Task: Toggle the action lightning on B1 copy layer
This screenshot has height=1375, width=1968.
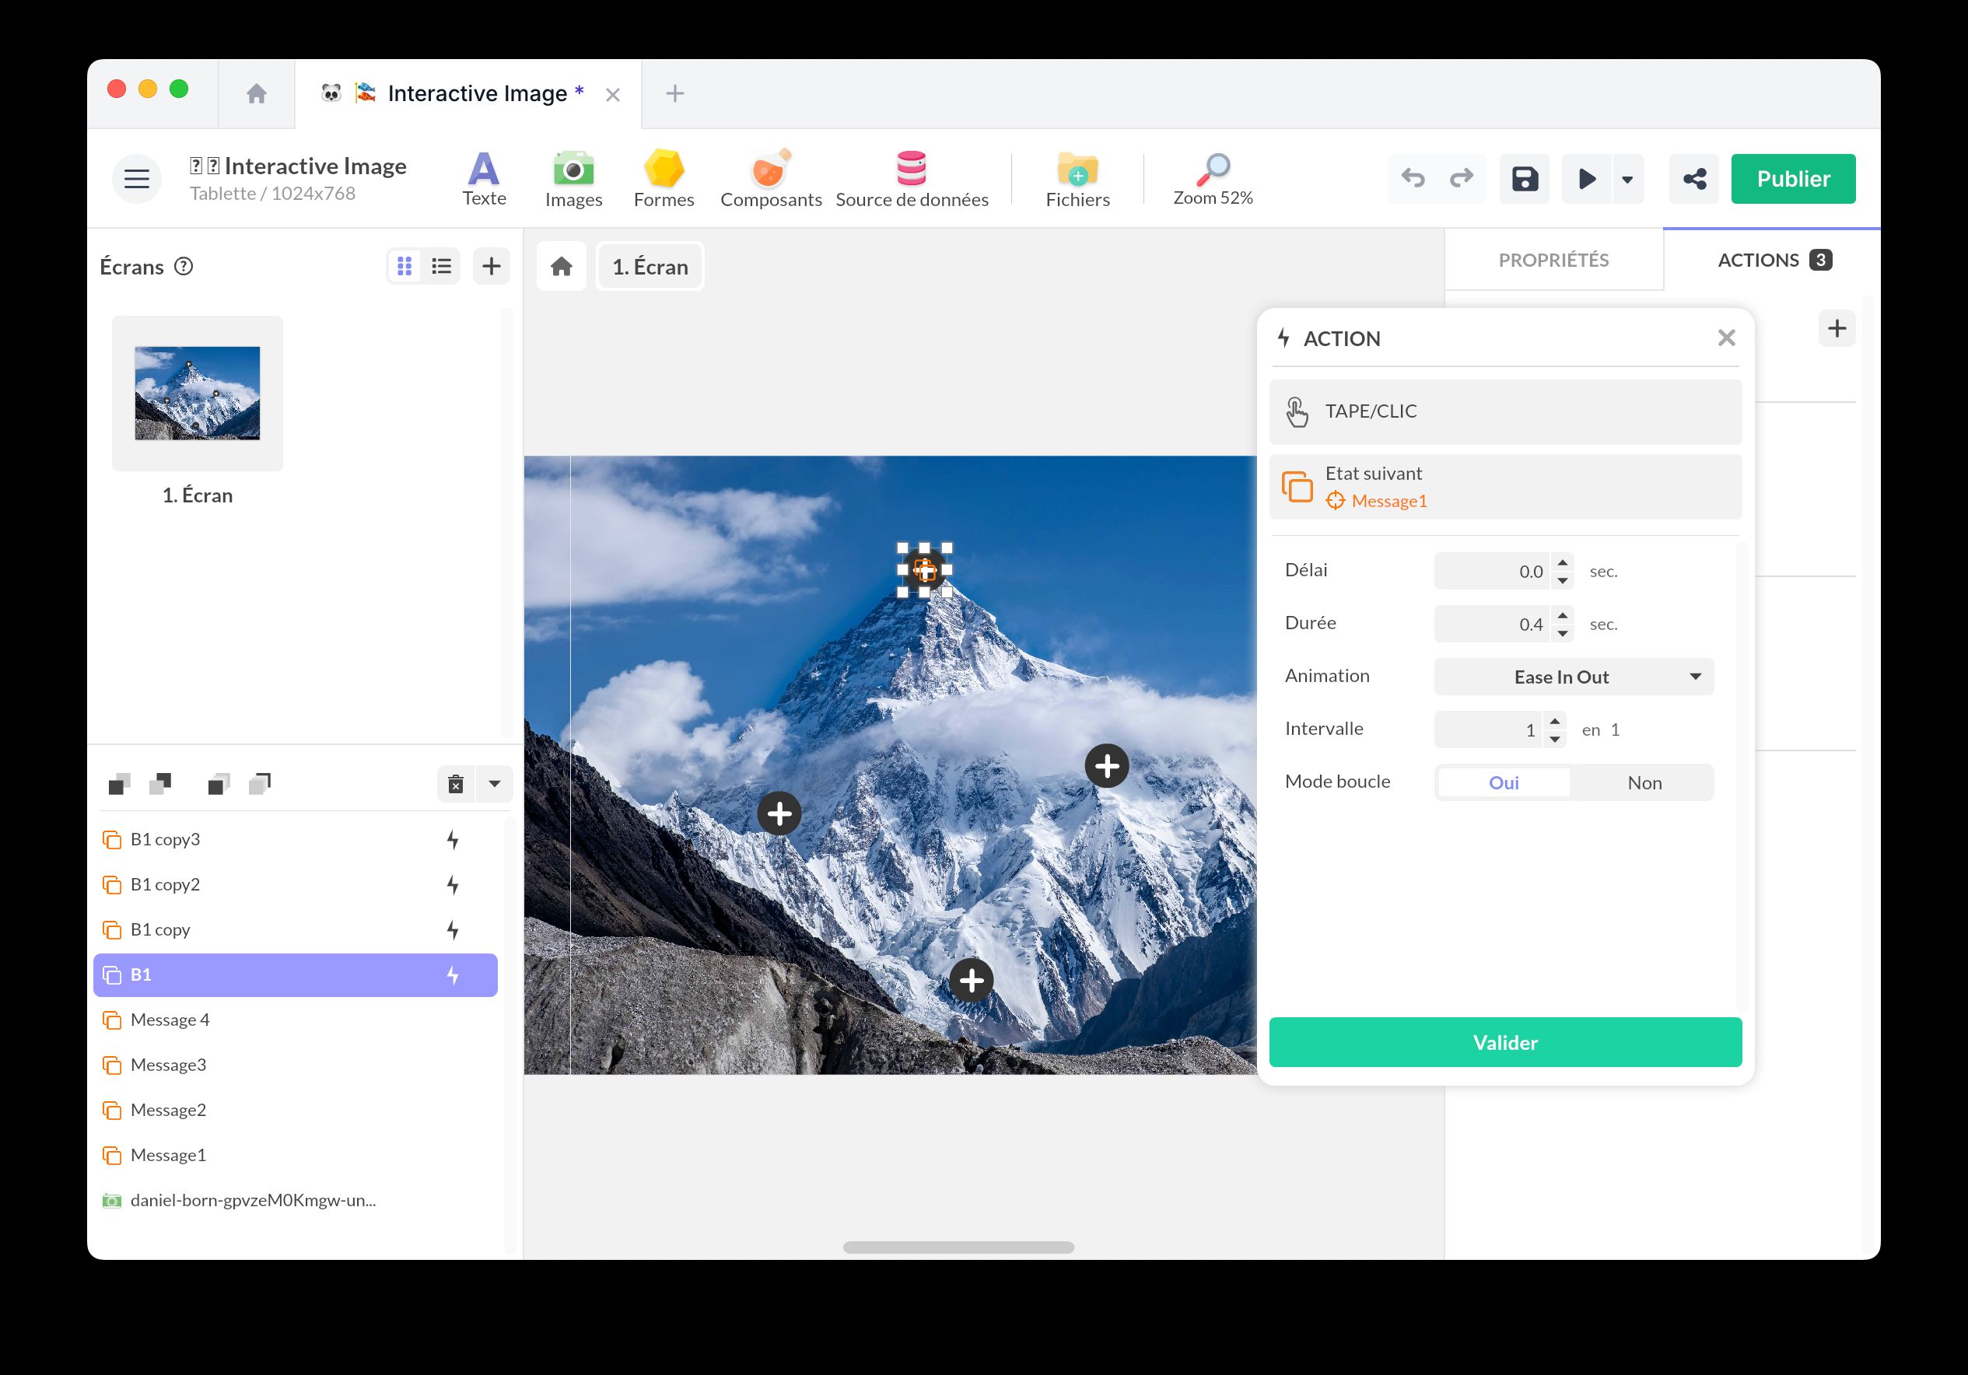Action: 453,929
